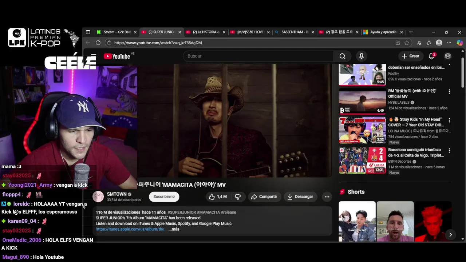The height and width of the screenshot is (262, 466).
Task: Click the Crear button
Action: (410, 56)
